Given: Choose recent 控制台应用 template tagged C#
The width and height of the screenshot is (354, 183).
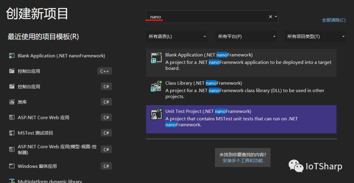Looking at the screenshot, I should [x=61, y=87].
